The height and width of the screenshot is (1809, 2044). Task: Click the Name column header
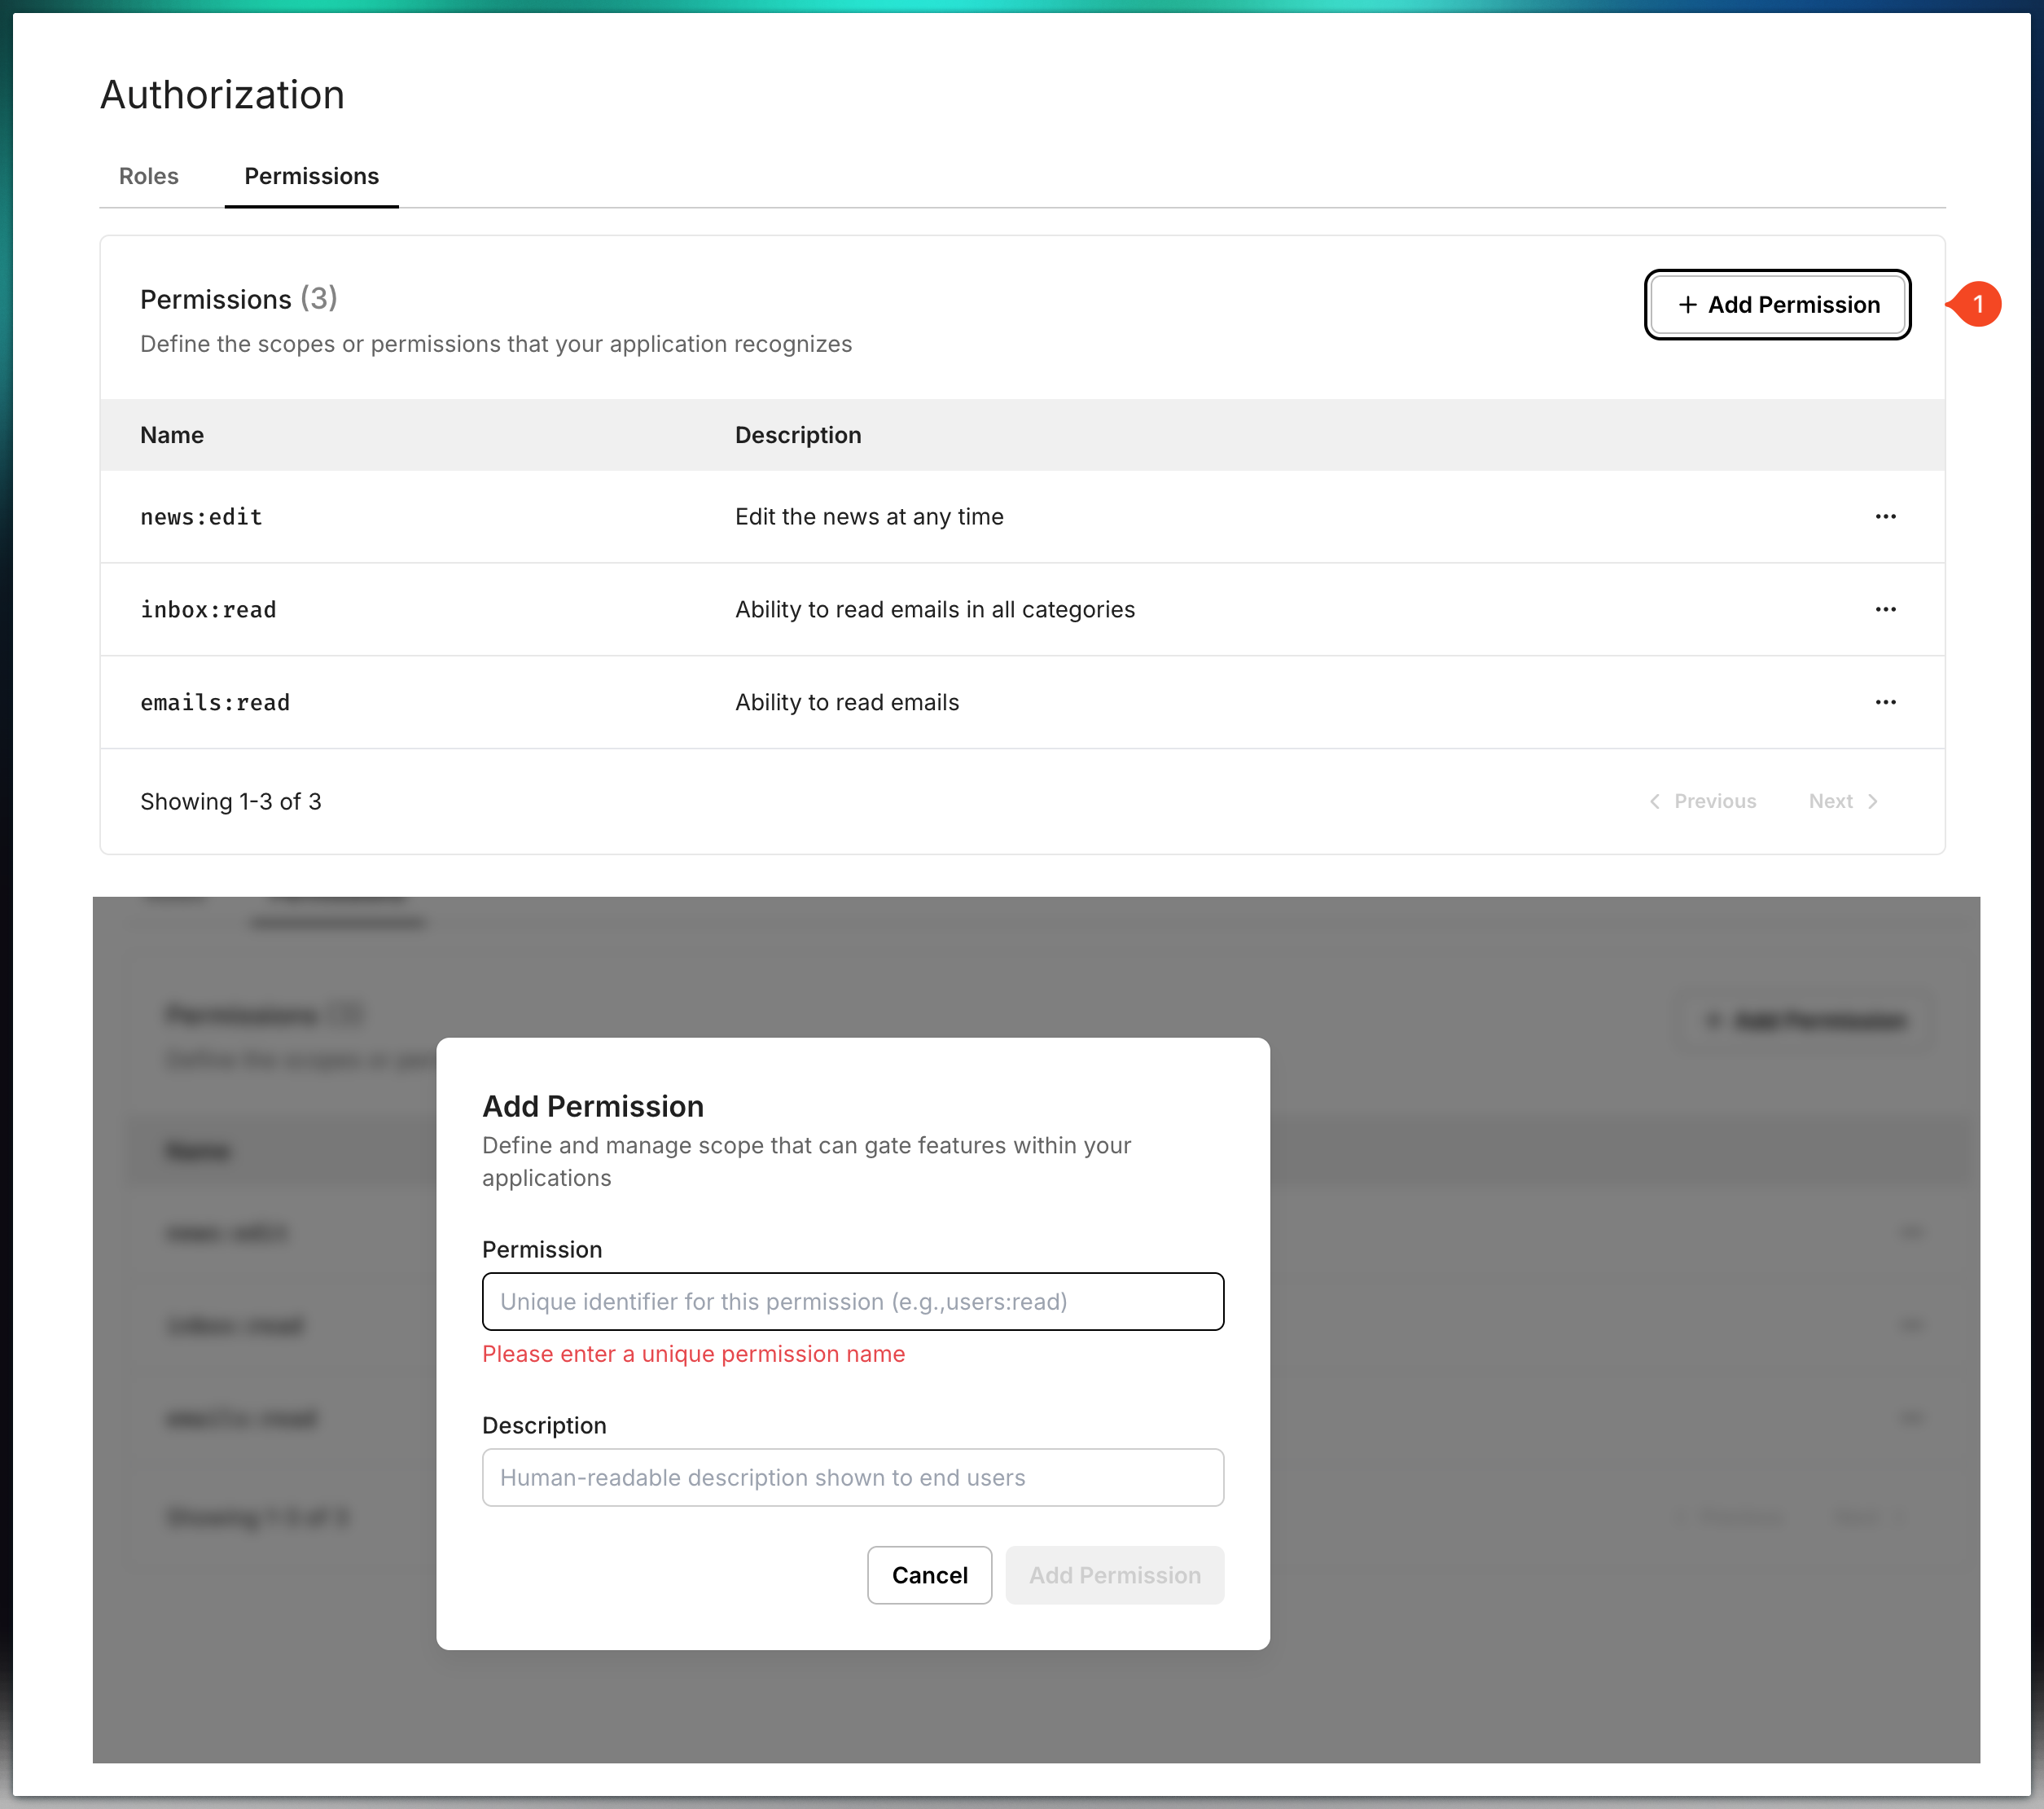pos(172,435)
